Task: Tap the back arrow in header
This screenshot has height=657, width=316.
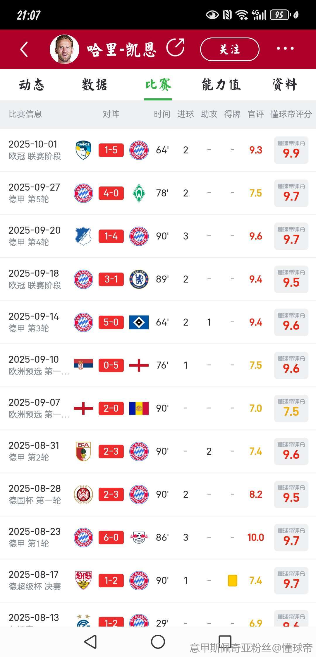Action: [x=24, y=49]
